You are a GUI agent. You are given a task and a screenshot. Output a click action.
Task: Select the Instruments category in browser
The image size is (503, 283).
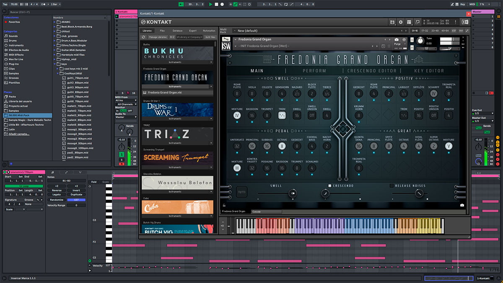pyautogui.click(x=16, y=45)
